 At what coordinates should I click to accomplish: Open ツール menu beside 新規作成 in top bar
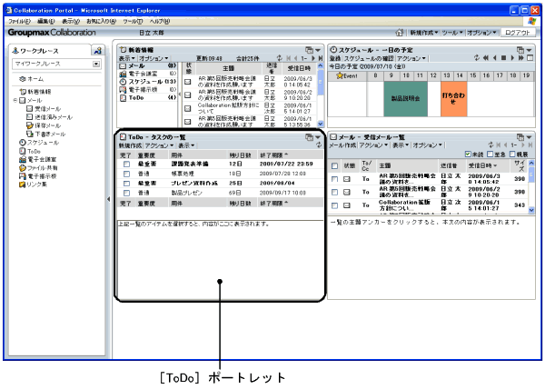point(452,33)
